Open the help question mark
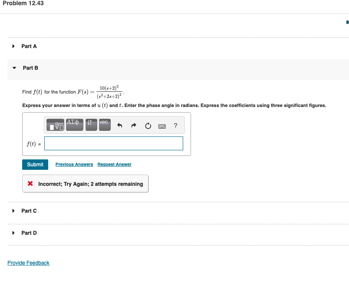This screenshot has height=298, width=349. [x=176, y=126]
